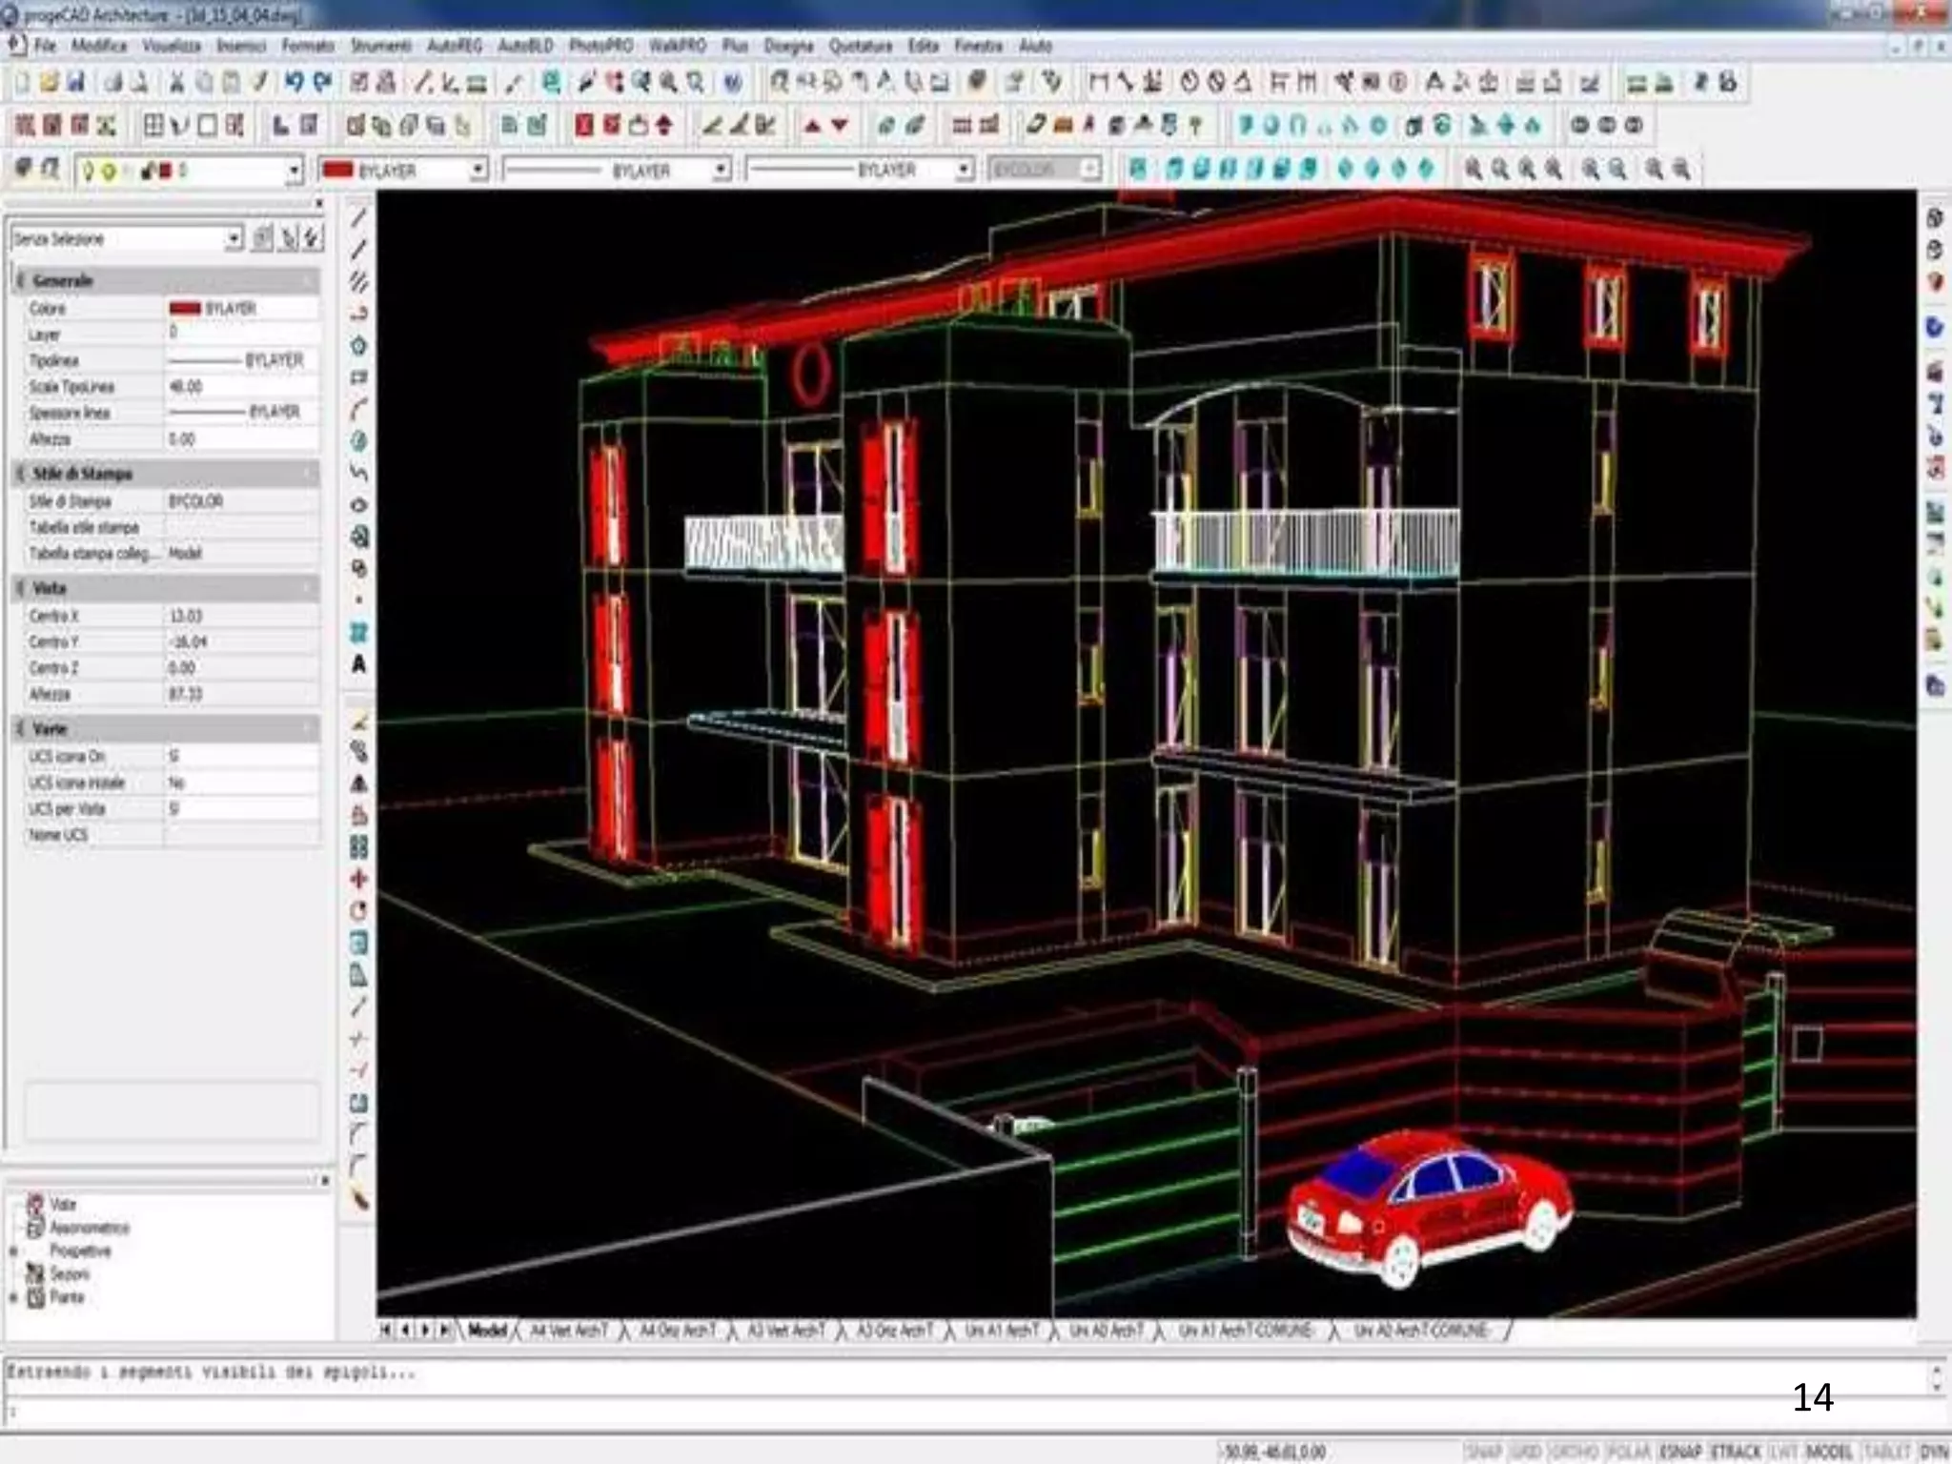Select the Text tool 'A' icon
Image resolution: width=1952 pixels, height=1464 pixels.
[358, 664]
